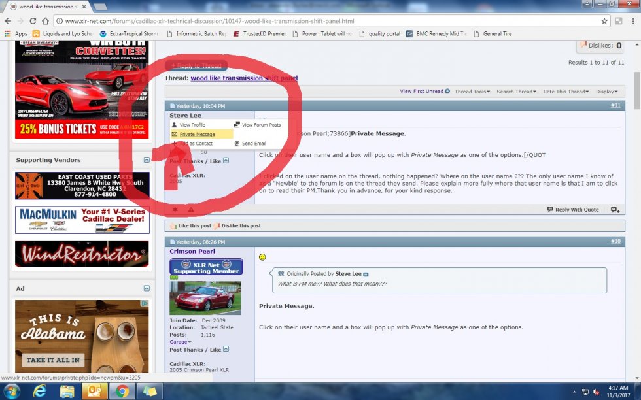Open BMC Remedy Mid Tier bookmark
The image size is (641, 400).
click(x=436, y=34)
